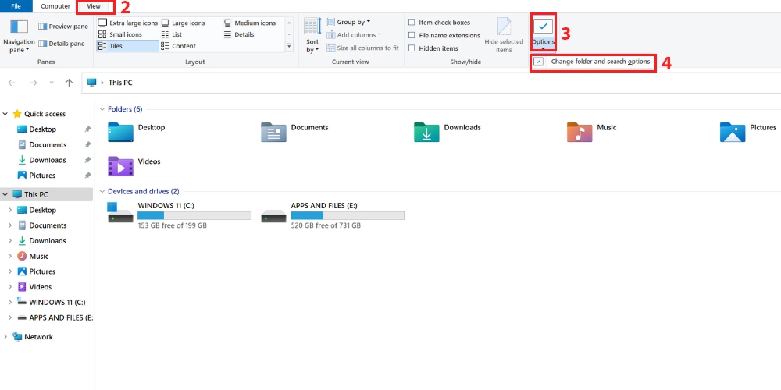Go back using the Back arrow
This screenshot has width=781, height=390.
pos(12,83)
